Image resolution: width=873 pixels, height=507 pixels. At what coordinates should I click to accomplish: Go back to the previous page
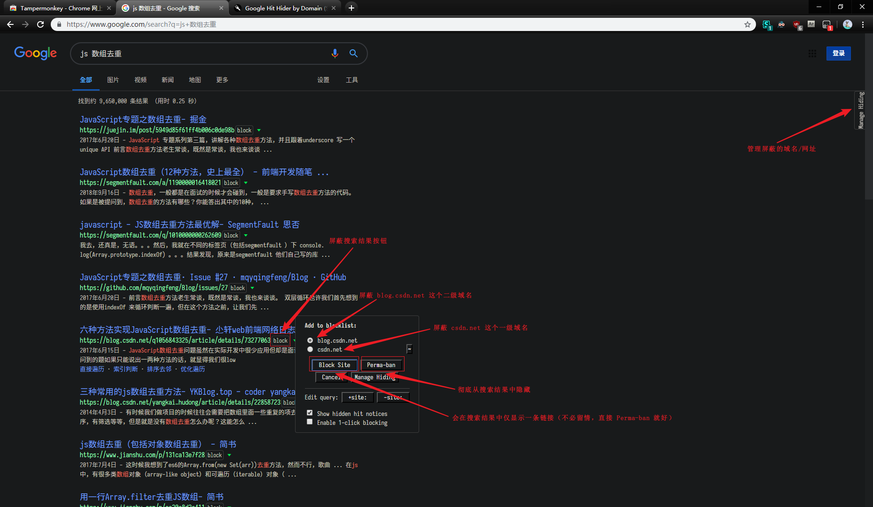[10, 24]
